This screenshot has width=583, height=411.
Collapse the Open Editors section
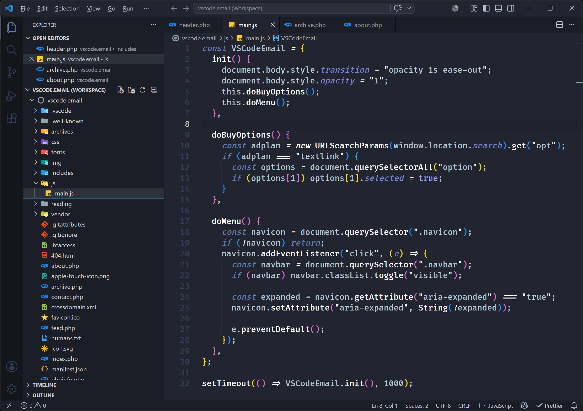click(28, 38)
